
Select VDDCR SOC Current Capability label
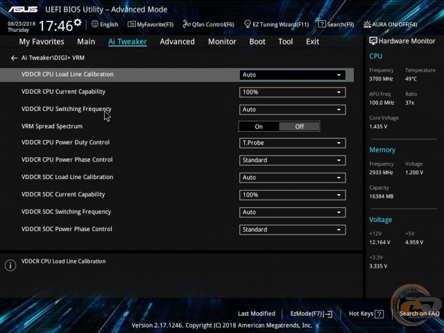pos(63,194)
